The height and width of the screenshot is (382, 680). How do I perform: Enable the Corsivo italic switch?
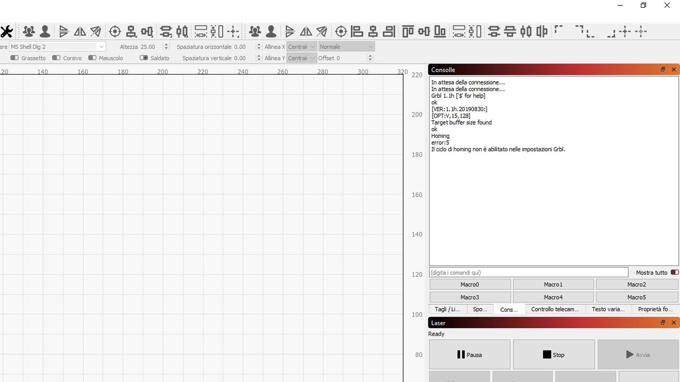coord(56,58)
